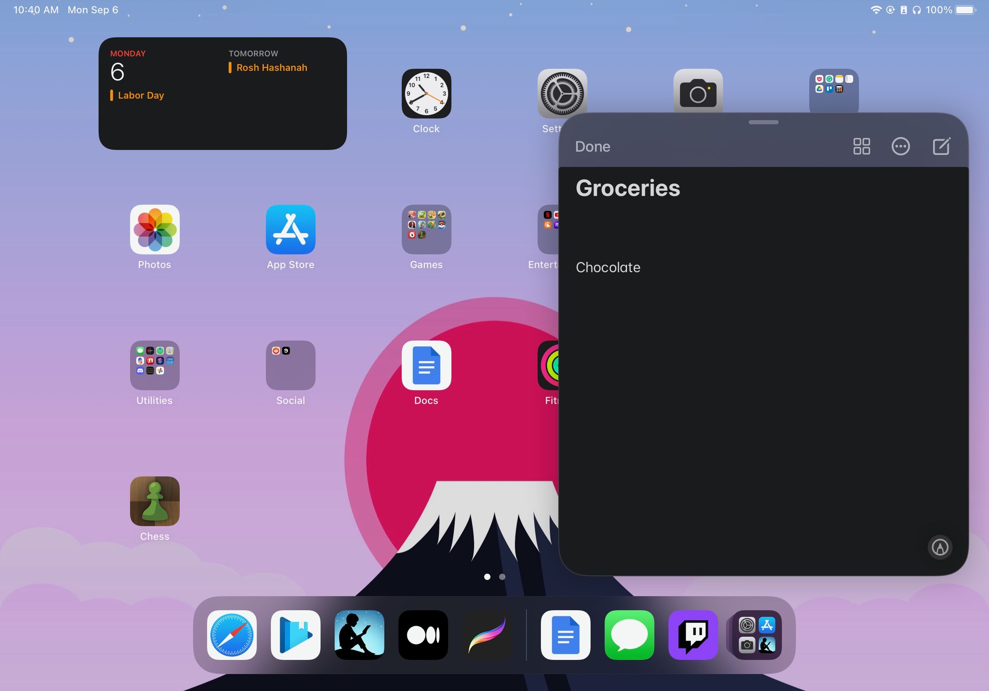Tap Done to close the Groceries note
Image resolution: width=989 pixels, height=691 pixels.
(x=592, y=147)
